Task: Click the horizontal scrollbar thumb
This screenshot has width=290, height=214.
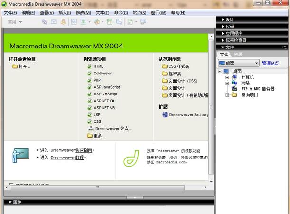Action: tap(97, 187)
